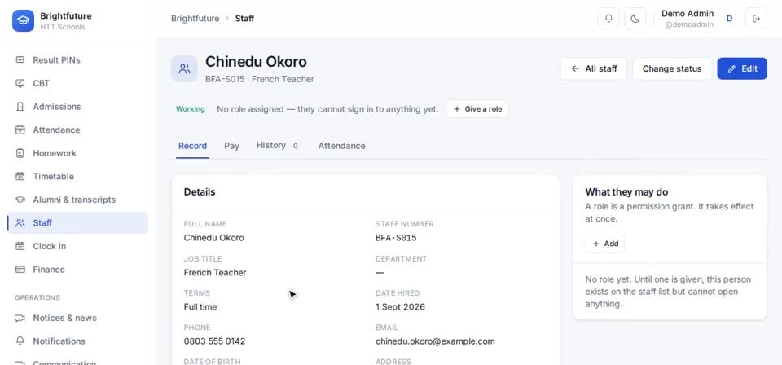Image resolution: width=782 pixels, height=365 pixels.
Task: Open the staff Attendance tab
Action: click(x=341, y=146)
